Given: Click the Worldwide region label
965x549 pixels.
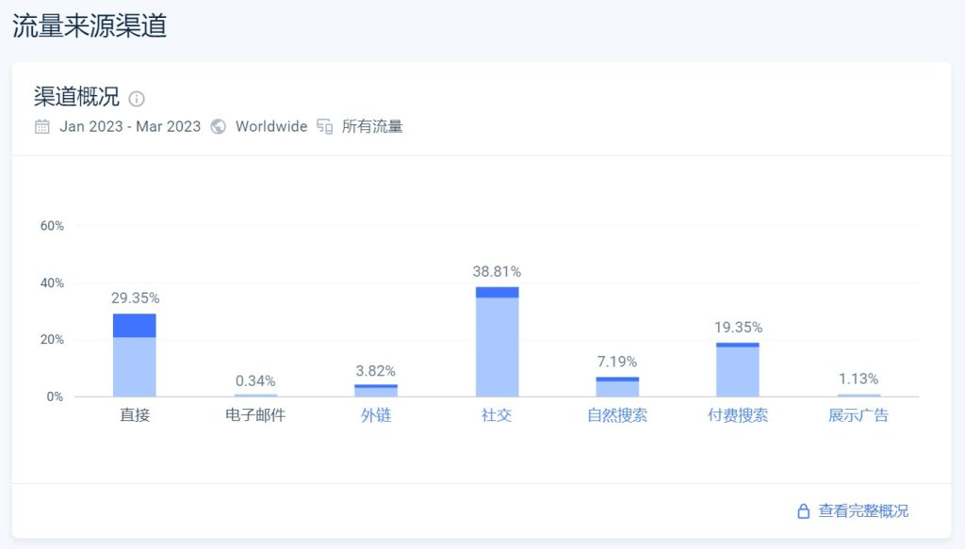Looking at the screenshot, I should point(271,126).
